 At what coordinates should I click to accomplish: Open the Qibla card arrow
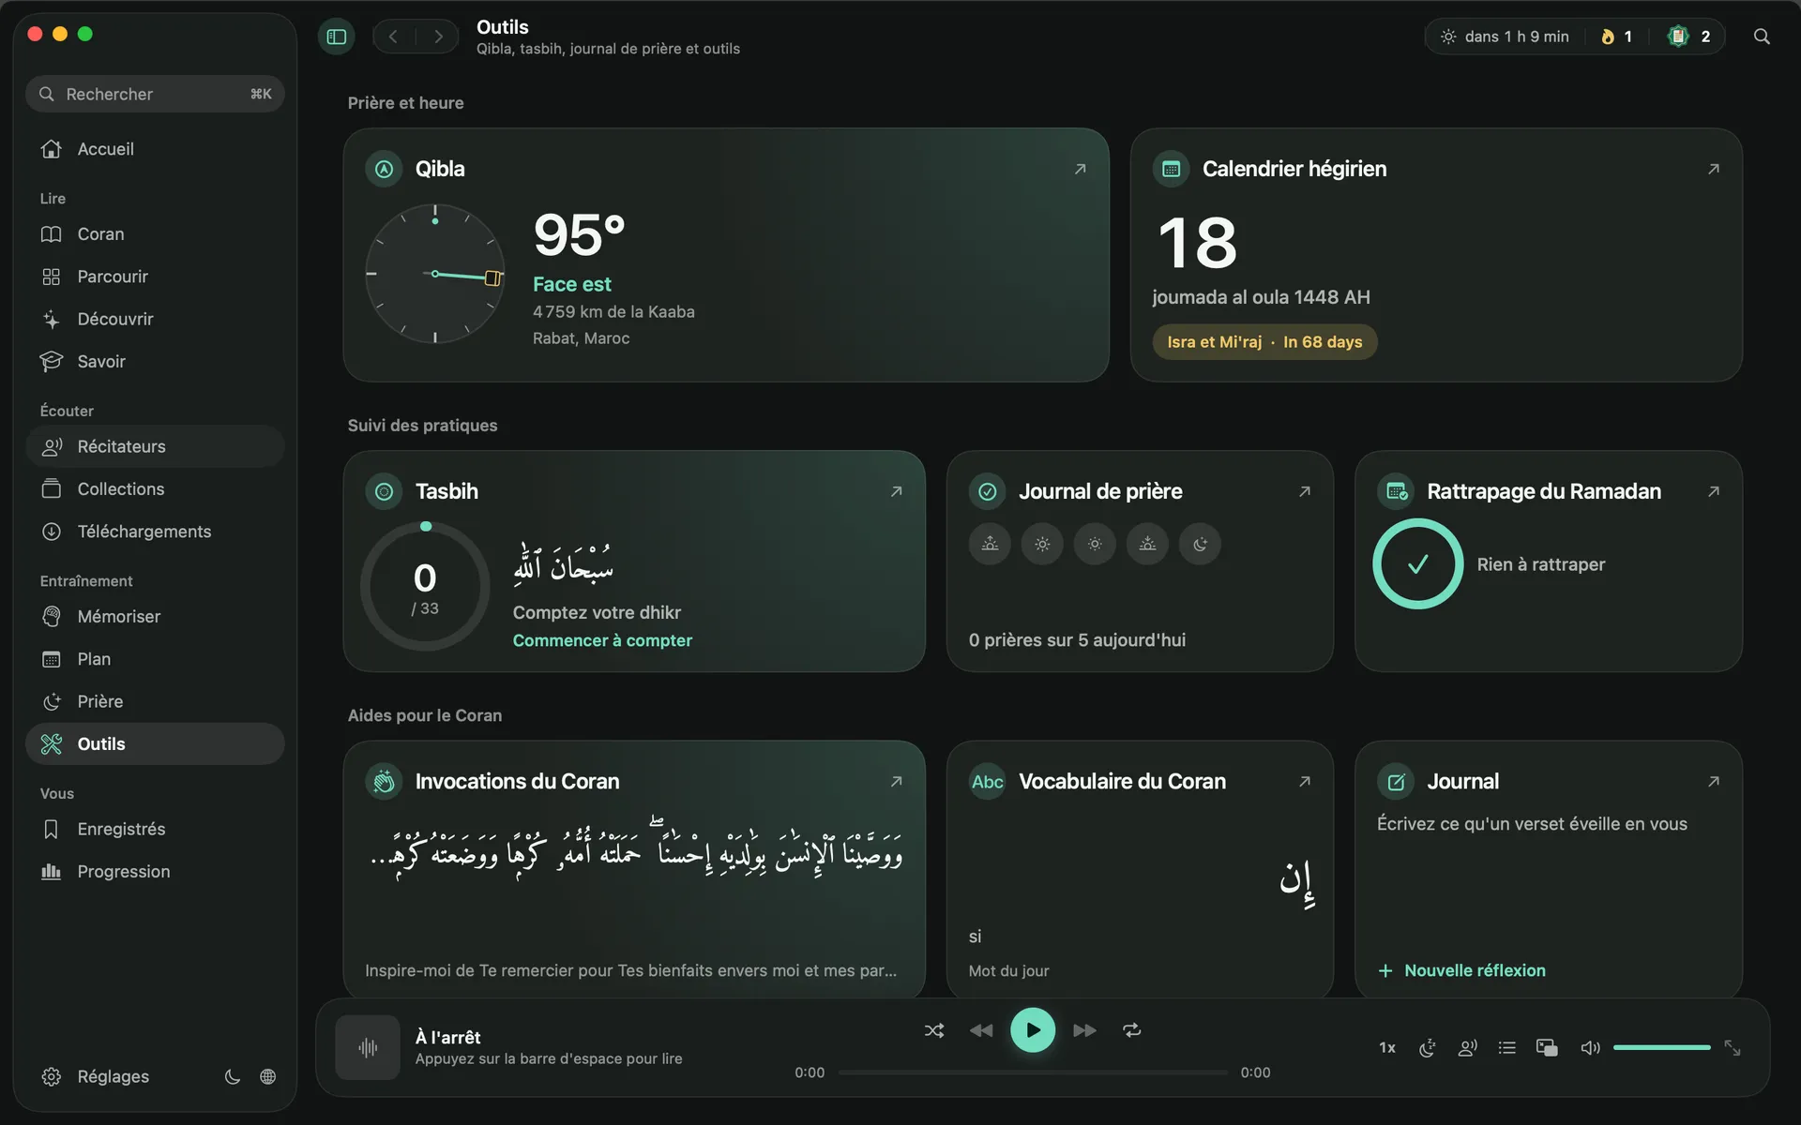click(1080, 169)
